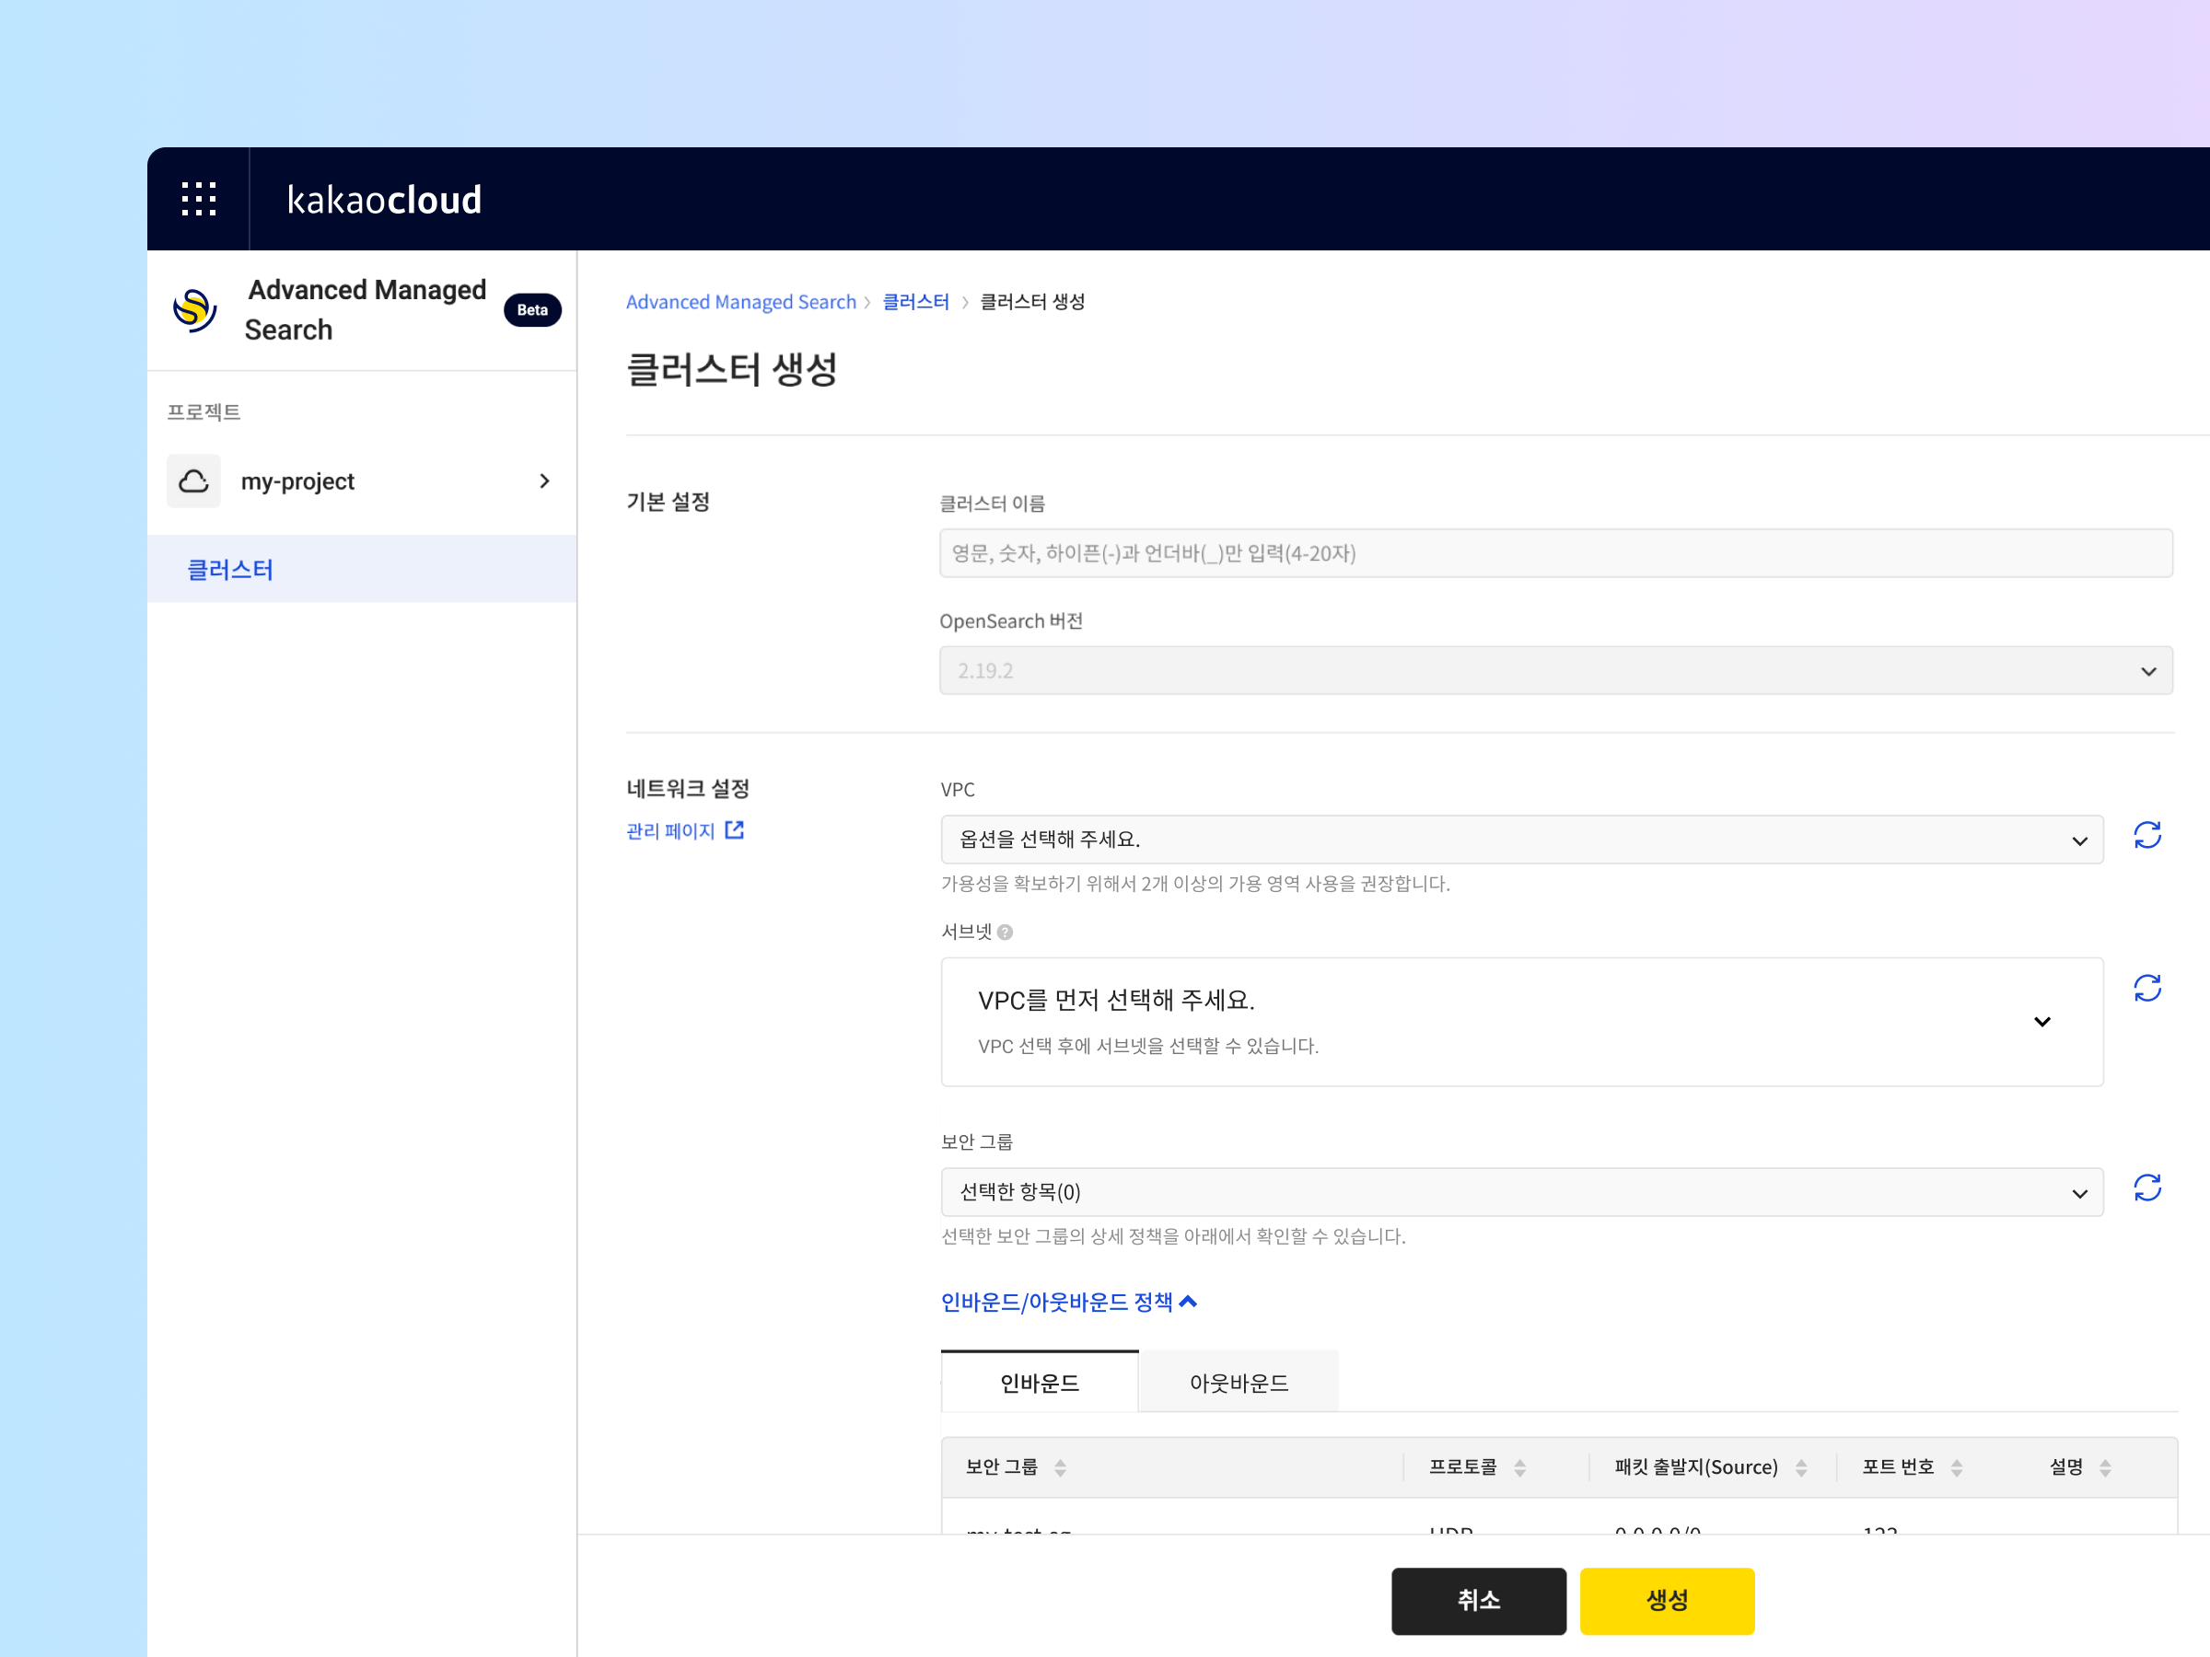Refresh the 보안 그룹 list

click(x=2148, y=1188)
